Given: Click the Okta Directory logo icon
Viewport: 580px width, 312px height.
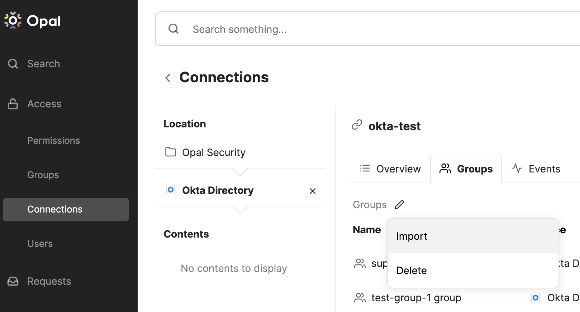Looking at the screenshot, I should [x=171, y=190].
